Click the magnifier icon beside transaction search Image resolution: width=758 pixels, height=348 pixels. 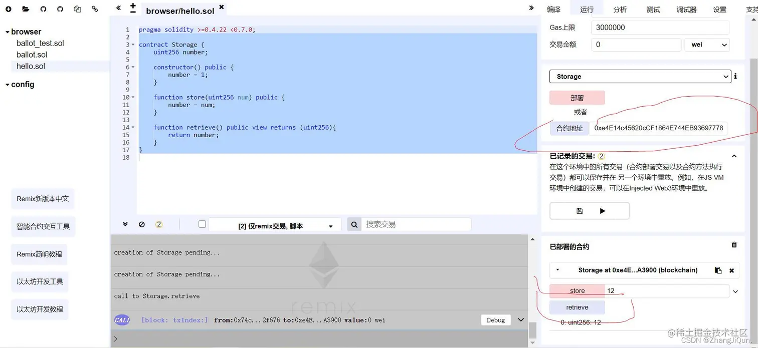click(x=354, y=225)
